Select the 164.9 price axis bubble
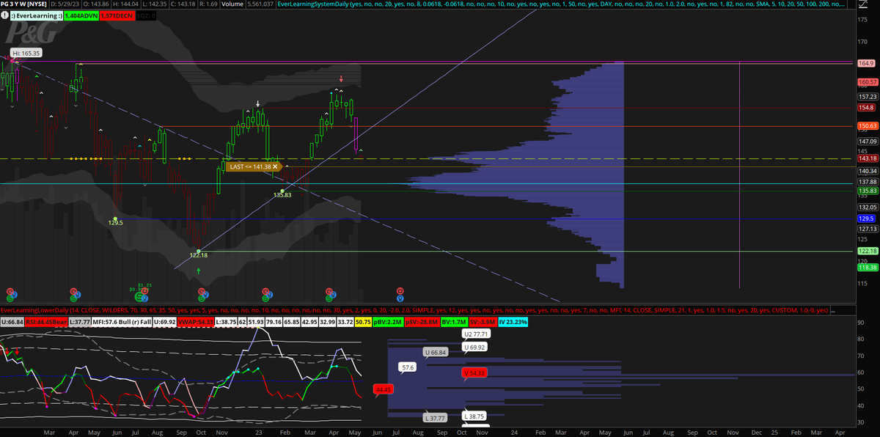 pos(866,64)
